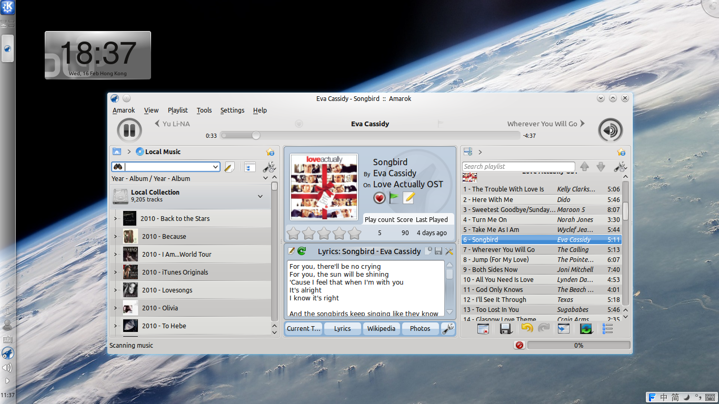Move the track position slider handle
This screenshot has width=719, height=404.
click(x=256, y=135)
